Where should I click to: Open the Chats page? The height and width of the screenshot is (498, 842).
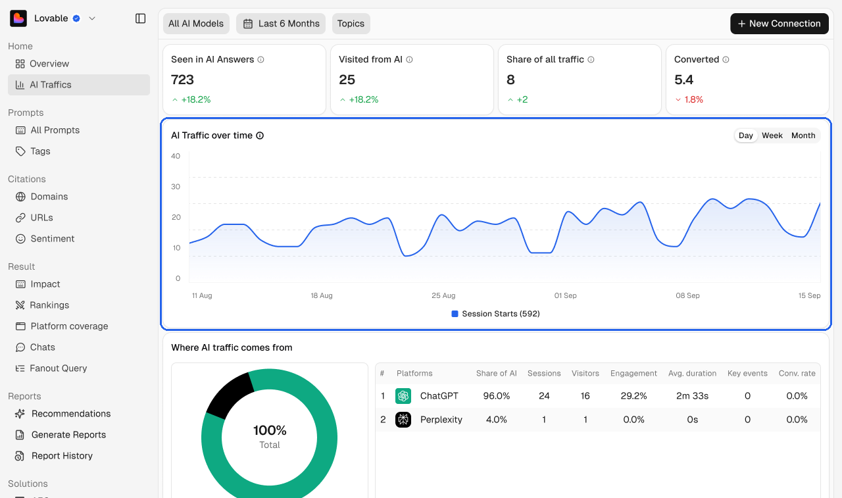coord(79,347)
